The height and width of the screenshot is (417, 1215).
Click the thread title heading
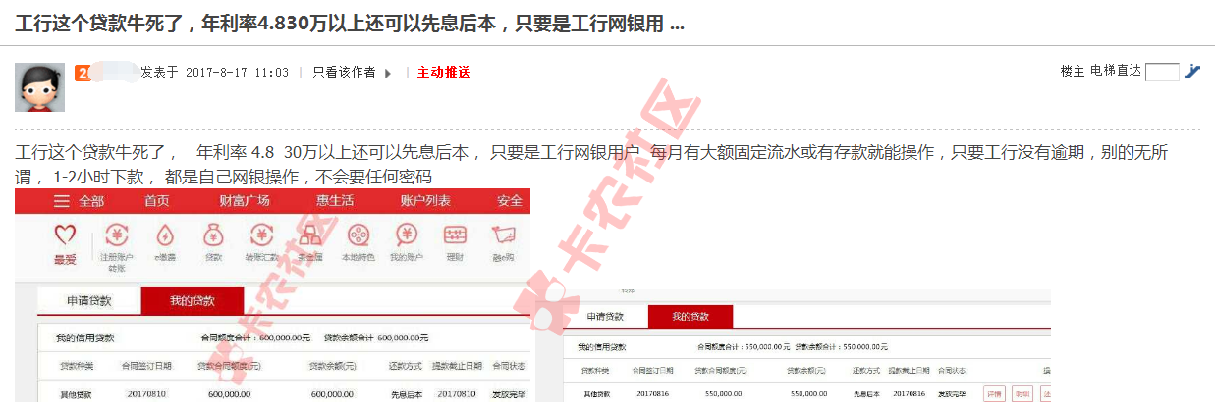(x=350, y=24)
